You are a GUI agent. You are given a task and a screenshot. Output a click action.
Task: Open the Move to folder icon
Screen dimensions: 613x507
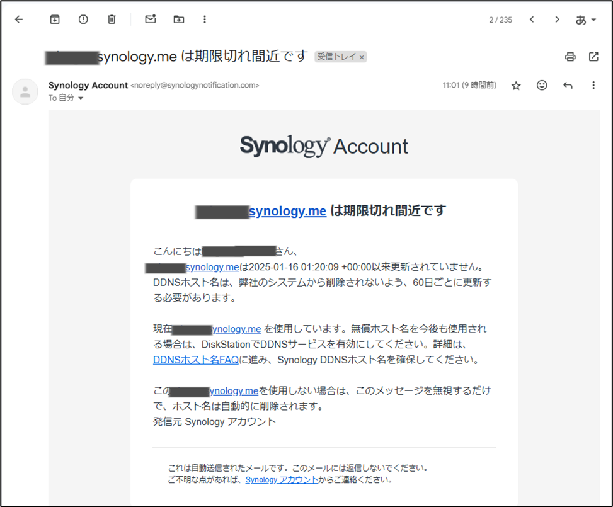pyautogui.click(x=179, y=19)
